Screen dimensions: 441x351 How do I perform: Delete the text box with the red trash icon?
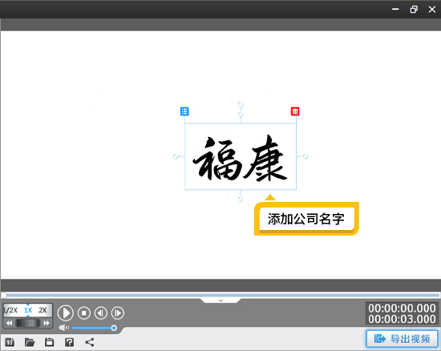click(x=295, y=111)
